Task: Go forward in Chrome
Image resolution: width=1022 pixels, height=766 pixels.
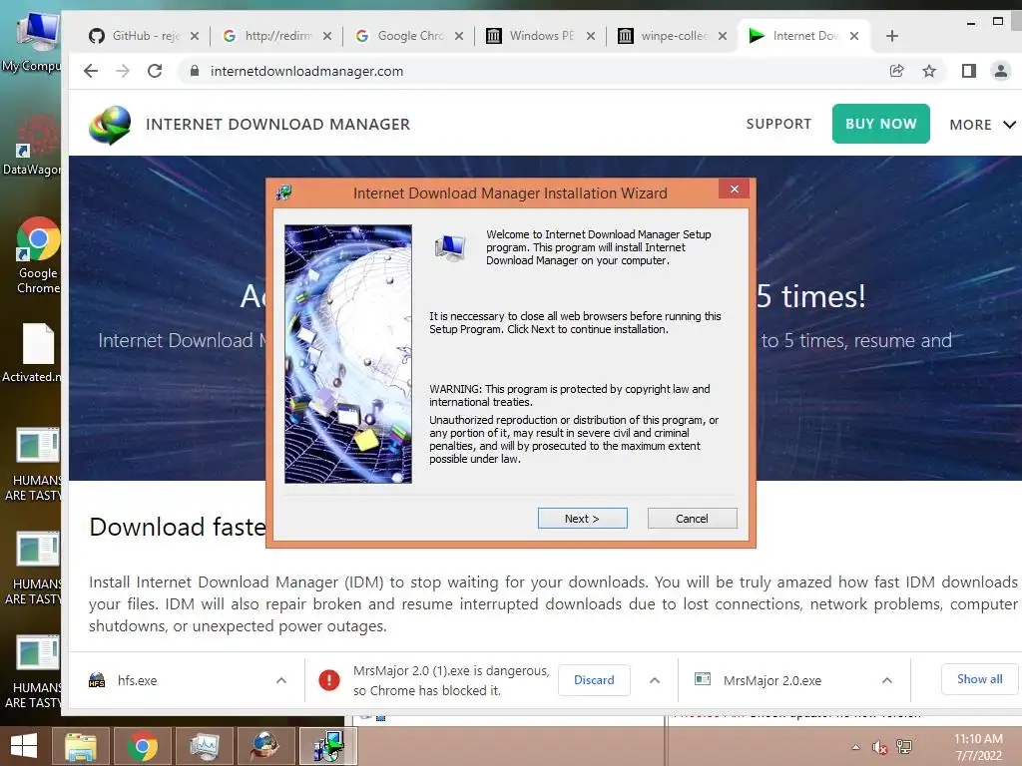Action: coord(123,71)
